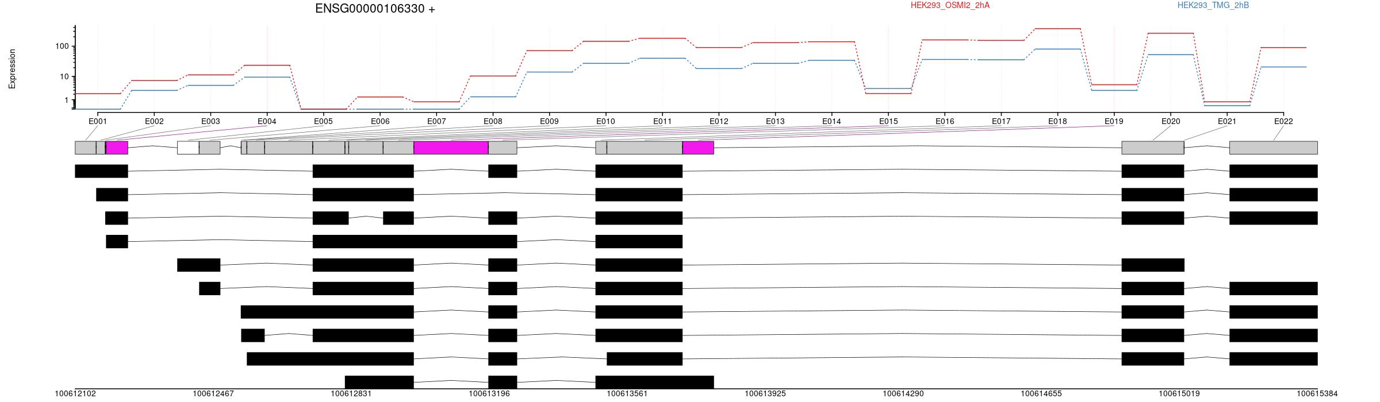Click the white exon segment in gene model
1380x402 pixels.
click(188, 148)
